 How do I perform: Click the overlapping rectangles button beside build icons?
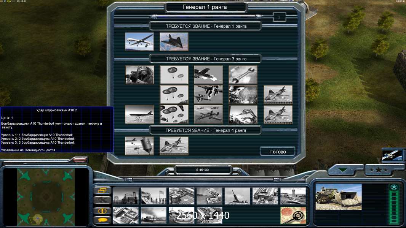pyautogui.click(x=102, y=190)
